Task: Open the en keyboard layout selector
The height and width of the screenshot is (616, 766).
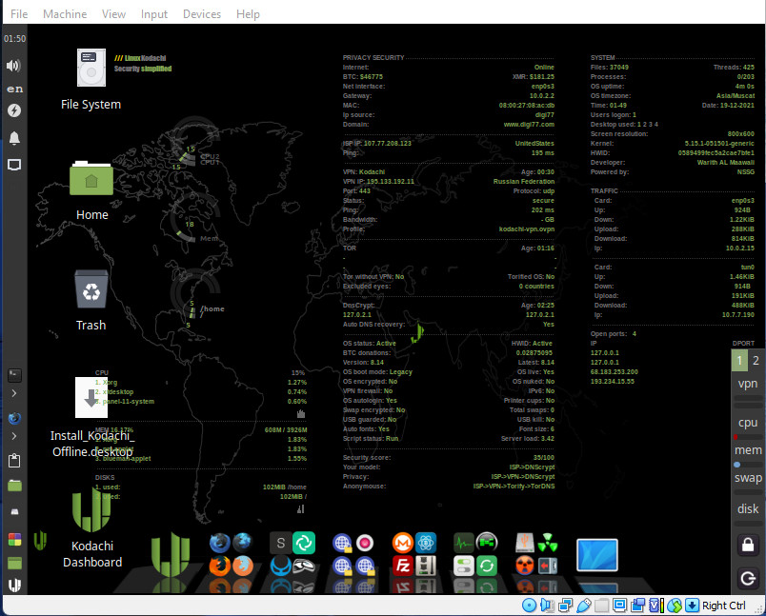Action: [x=14, y=89]
